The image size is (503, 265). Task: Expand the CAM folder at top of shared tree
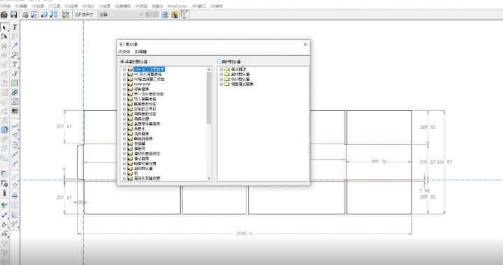pos(124,69)
